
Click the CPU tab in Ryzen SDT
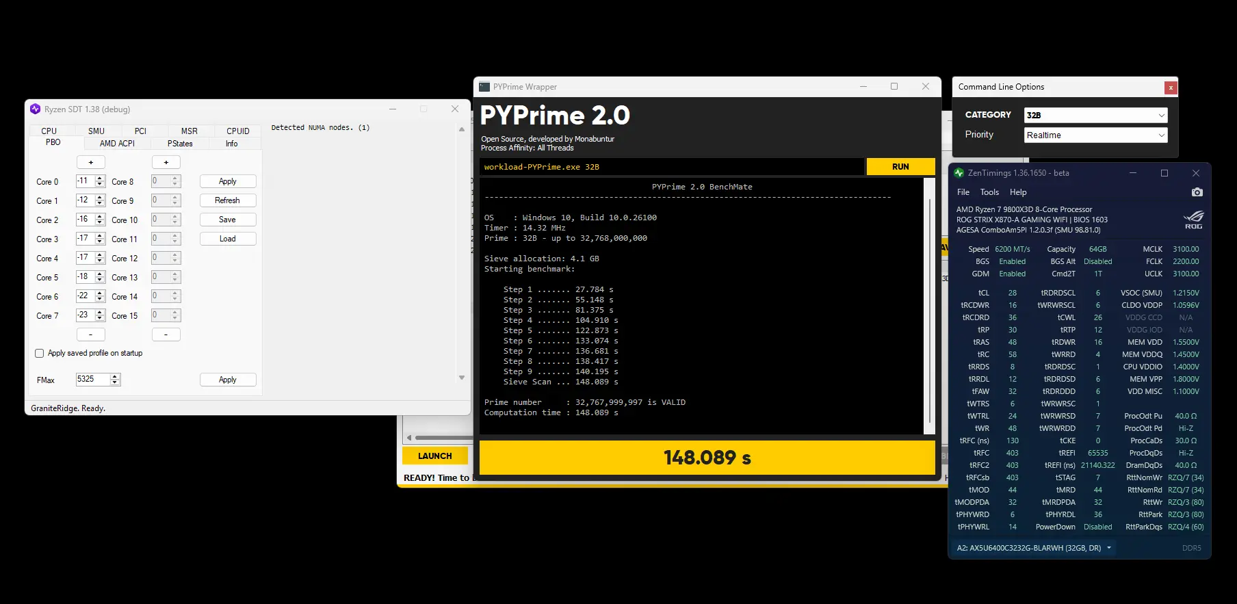pos(49,131)
